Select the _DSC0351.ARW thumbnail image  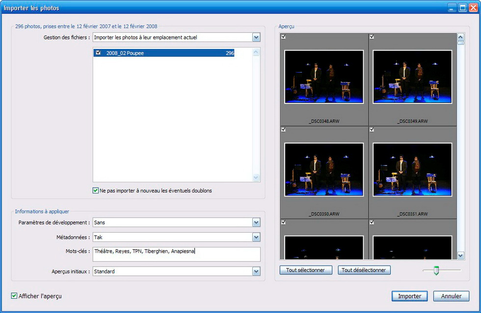pyautogui.click(x=412, y=169)
